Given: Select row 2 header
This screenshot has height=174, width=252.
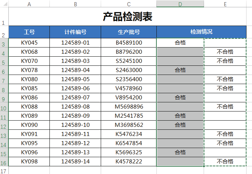Looking at the screenshot, I should click(x=4, y=32).
